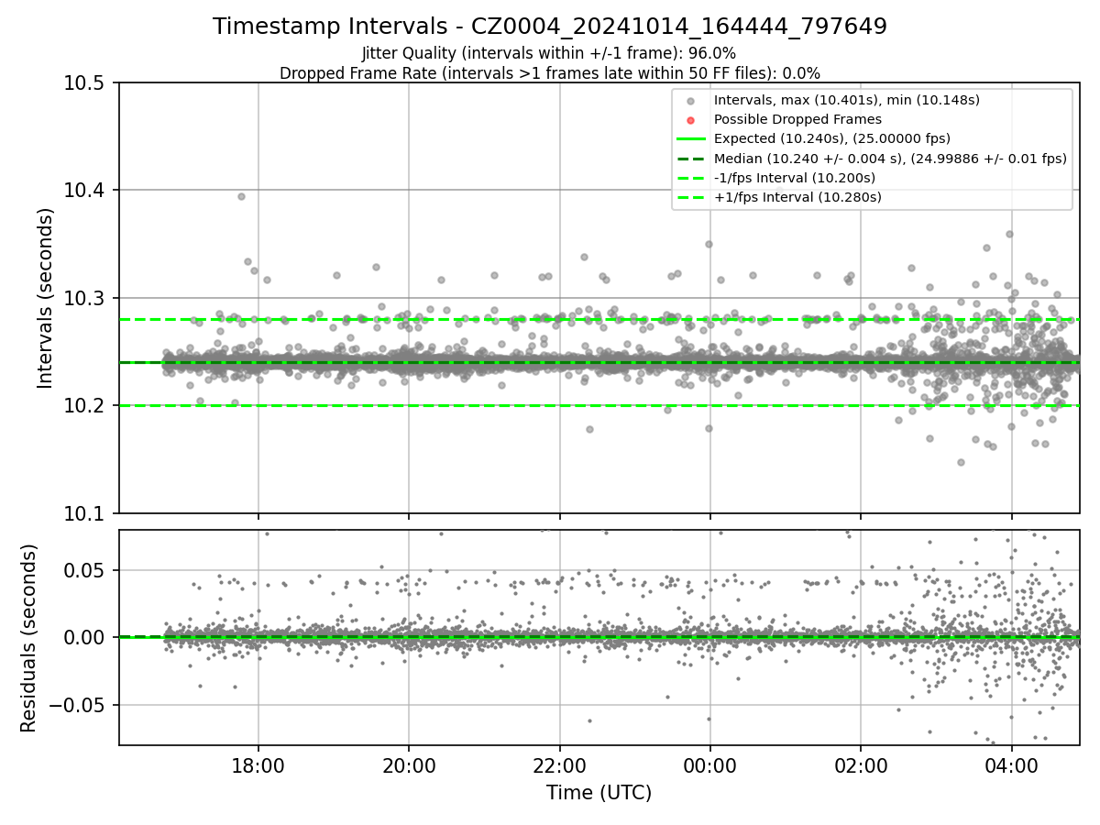Screen dimensions: 1100x825
Task: Click the '22:00' x-axis tick label
Action: [x=559, y=764]
